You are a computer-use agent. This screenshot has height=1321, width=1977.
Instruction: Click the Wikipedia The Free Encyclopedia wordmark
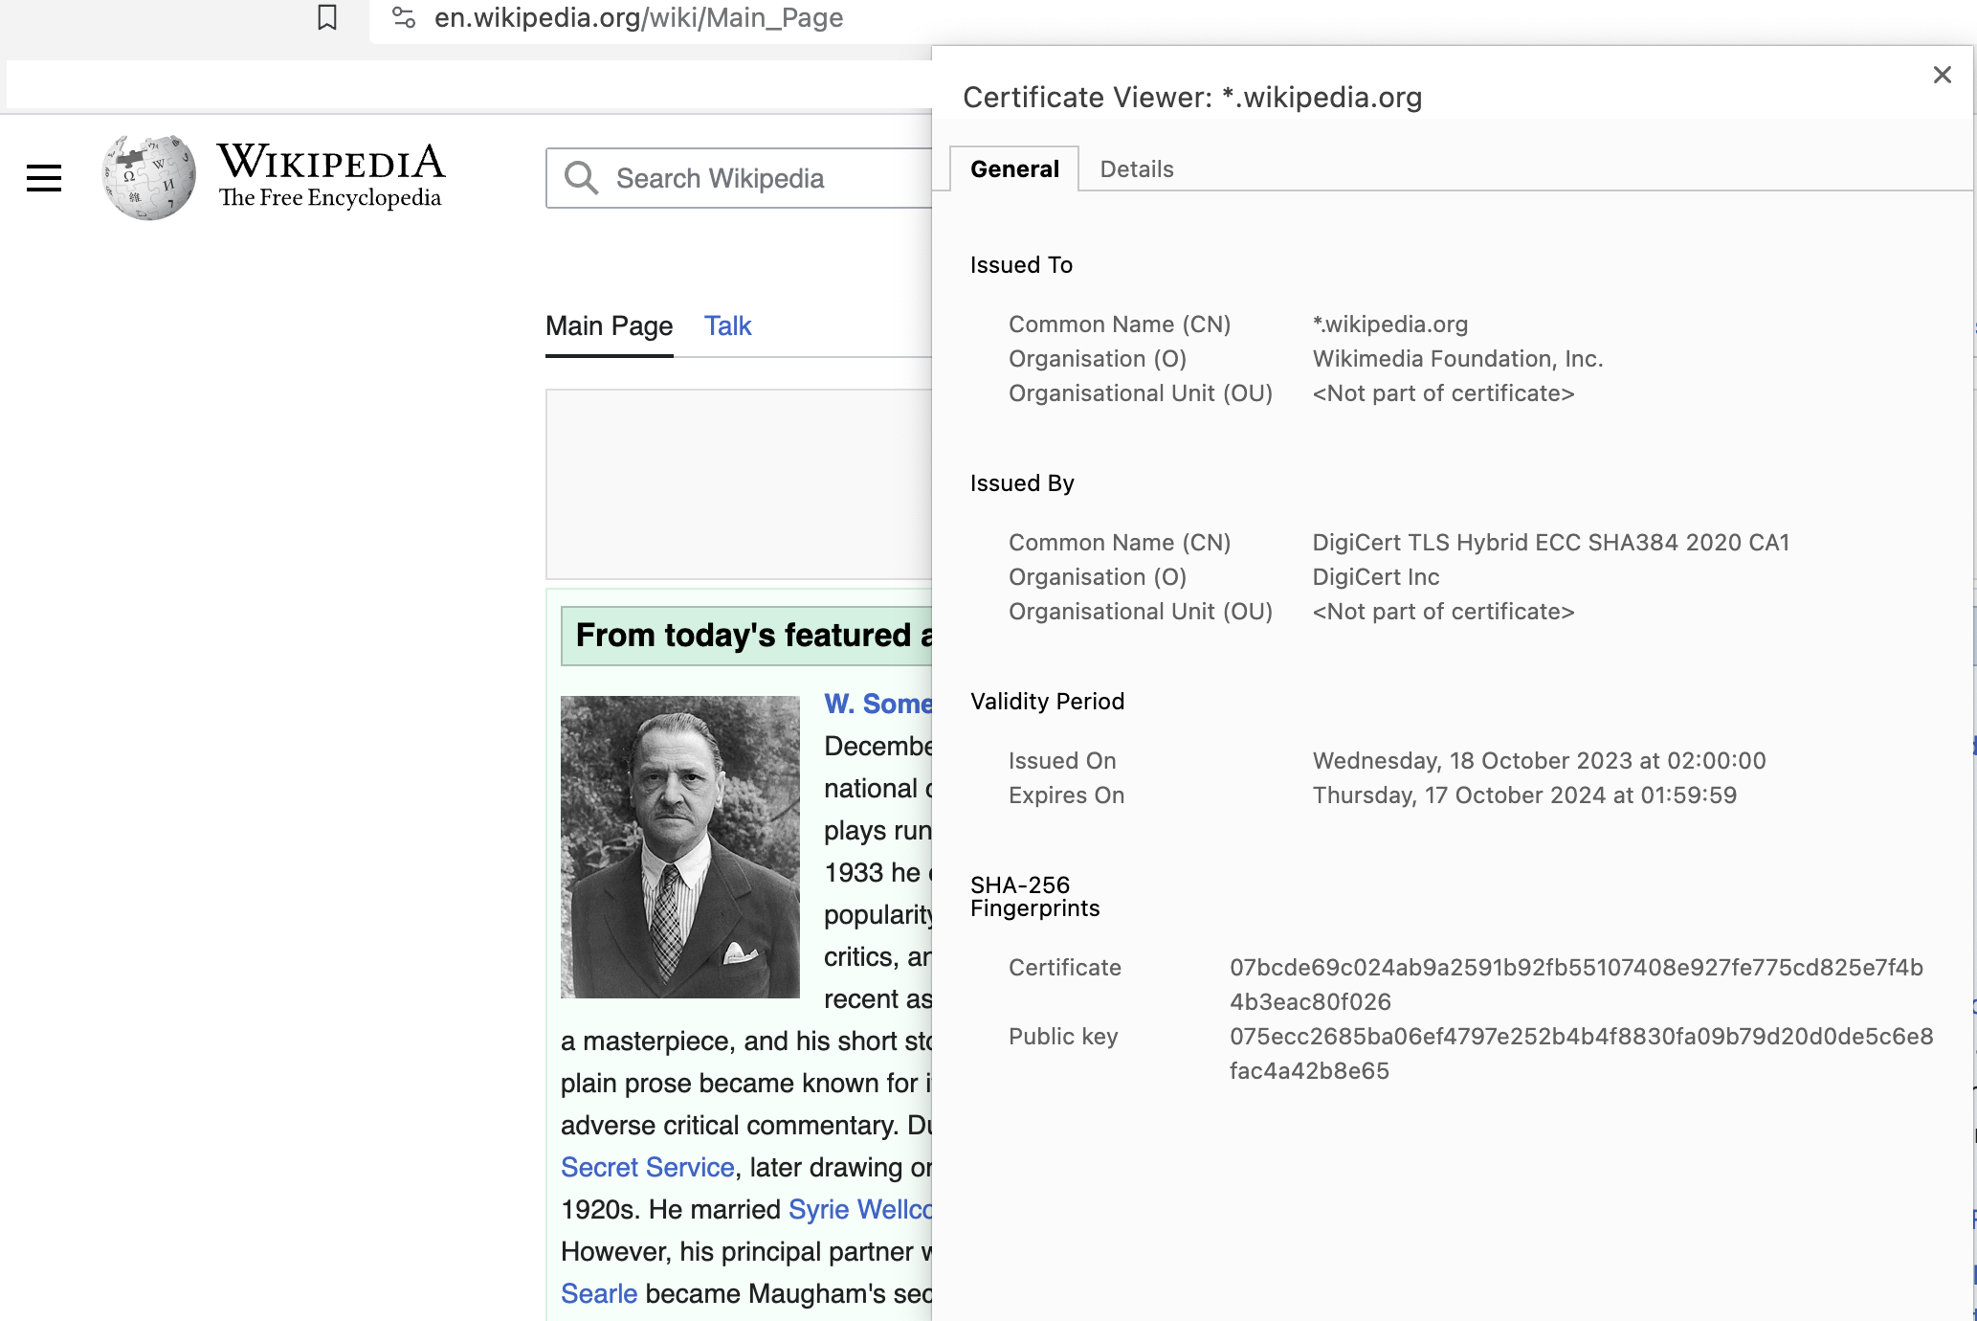[331, 177]
